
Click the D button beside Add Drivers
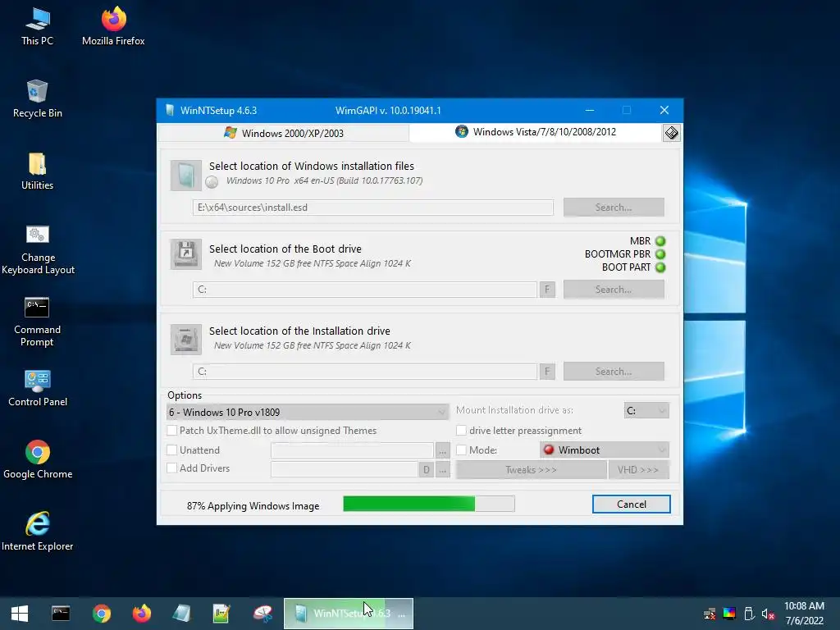click(x=427, y=470)
